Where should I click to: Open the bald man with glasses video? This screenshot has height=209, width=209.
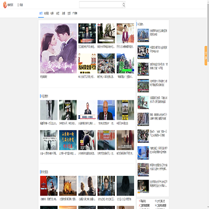[106, 110]
